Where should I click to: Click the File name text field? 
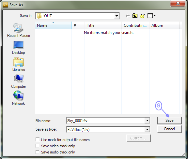click(x=105, y=120)
